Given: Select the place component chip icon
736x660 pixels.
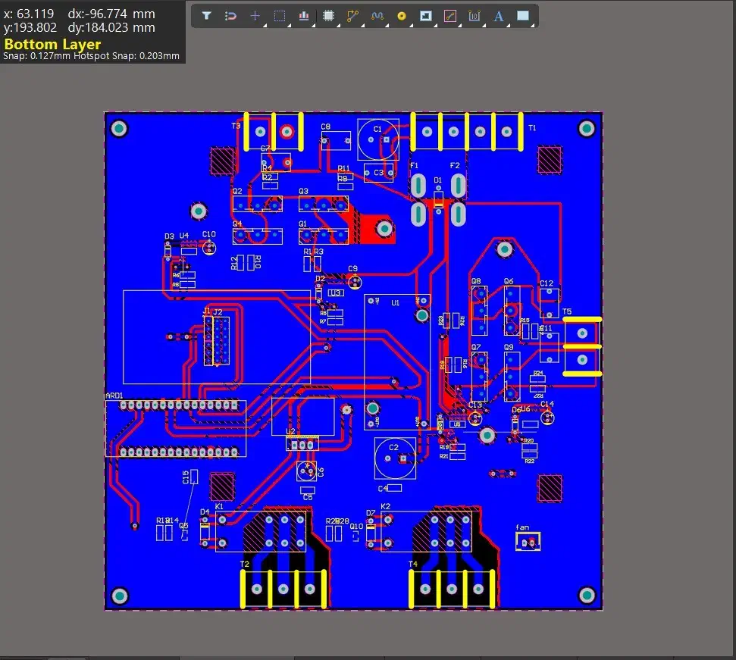Looking at the screenshot, I should (x=328, y=16).
